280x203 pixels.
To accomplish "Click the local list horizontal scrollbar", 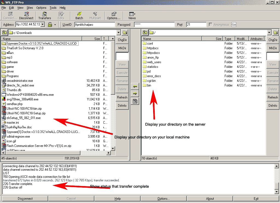I will click(42, 153).
